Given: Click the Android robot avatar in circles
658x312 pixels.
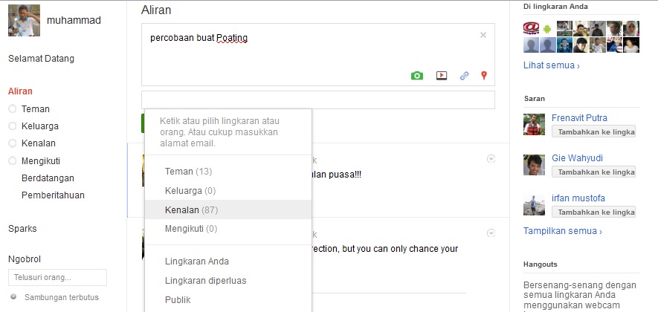Looking at the screenshot, I should (x=548, y=29).
